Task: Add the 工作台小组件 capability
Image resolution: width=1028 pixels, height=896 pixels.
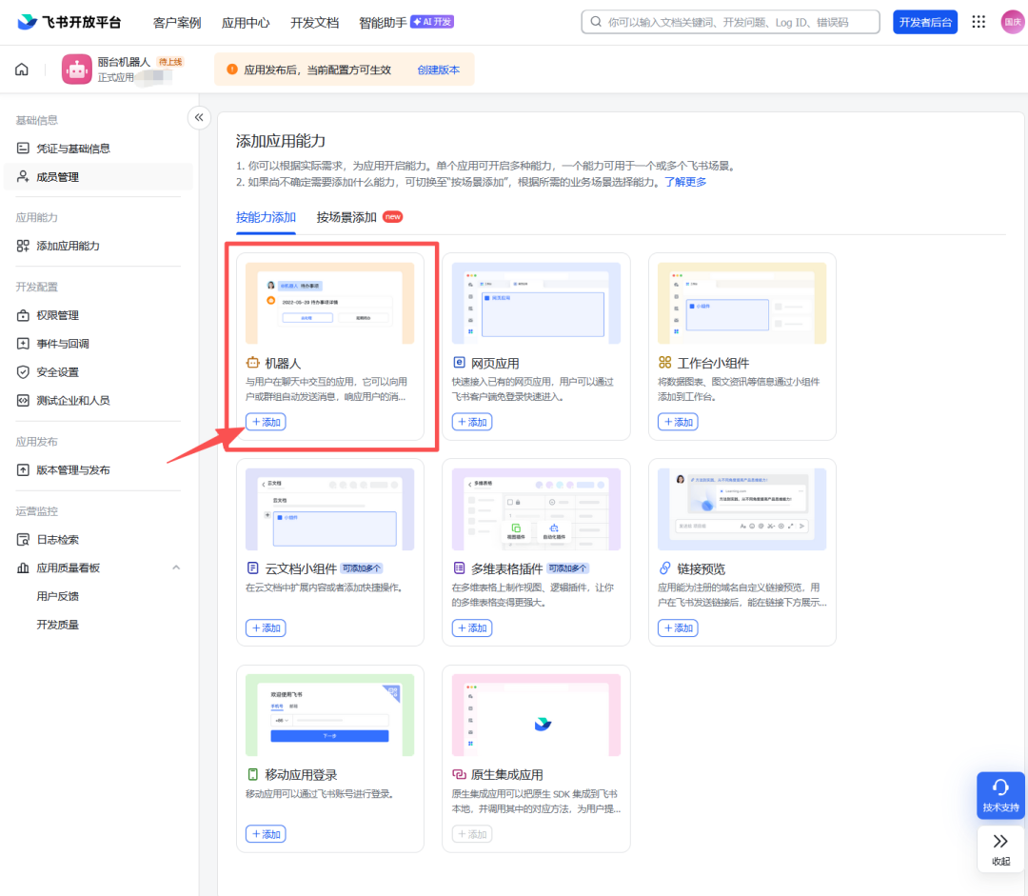Action: [x=678, y=422]
